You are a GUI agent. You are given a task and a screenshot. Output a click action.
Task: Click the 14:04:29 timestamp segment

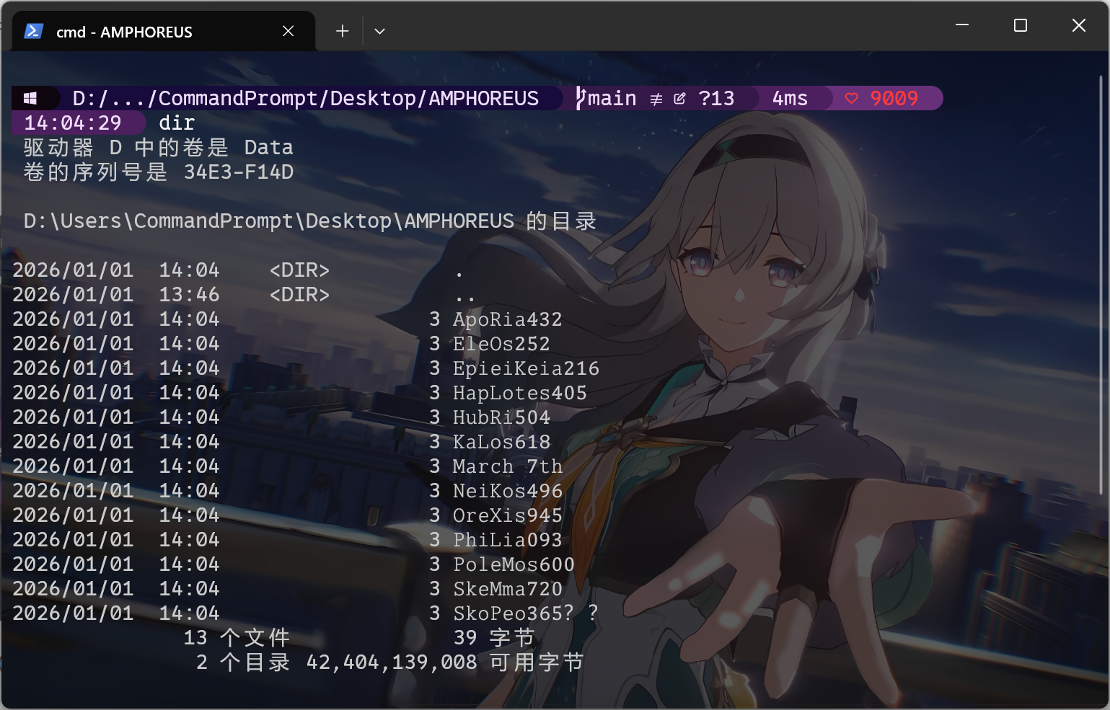(77, 123)
